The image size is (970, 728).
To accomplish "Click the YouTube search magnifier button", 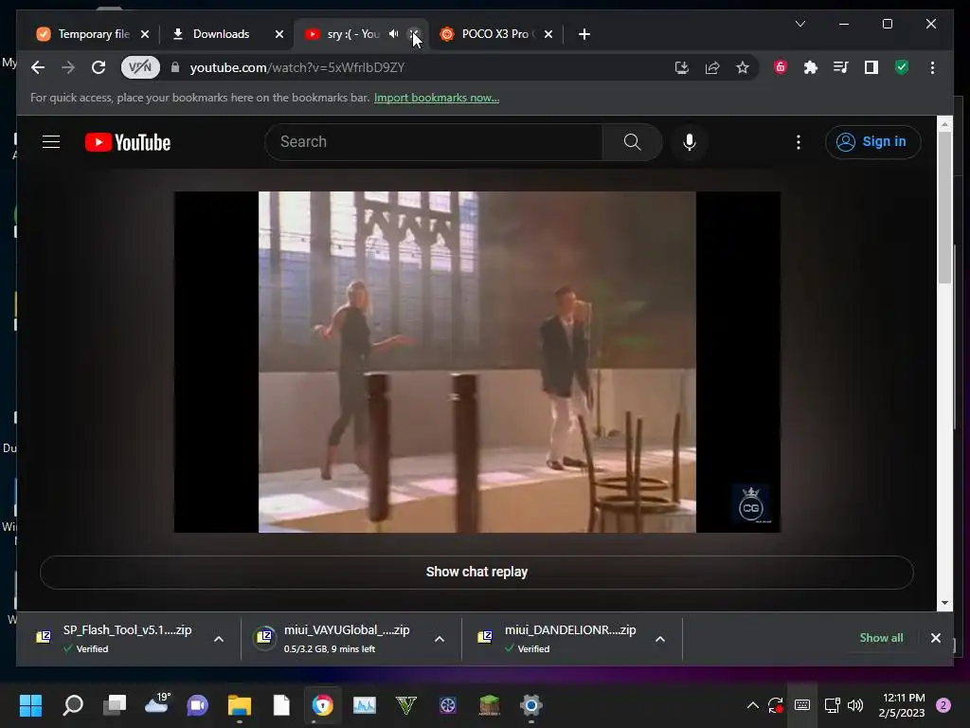I will (x=632, y=142).
